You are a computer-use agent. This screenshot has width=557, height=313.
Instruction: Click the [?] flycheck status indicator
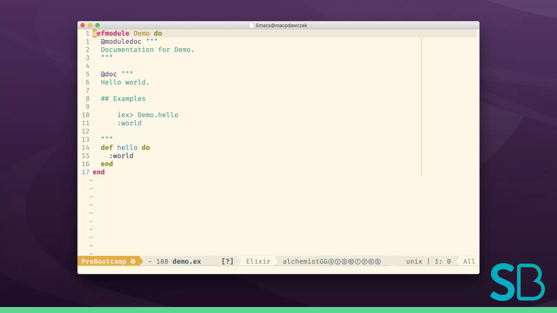[x=227, y=261]
